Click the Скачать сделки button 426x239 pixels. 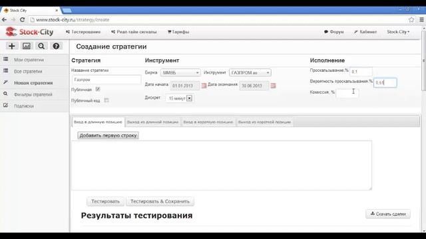click(388, 214)
